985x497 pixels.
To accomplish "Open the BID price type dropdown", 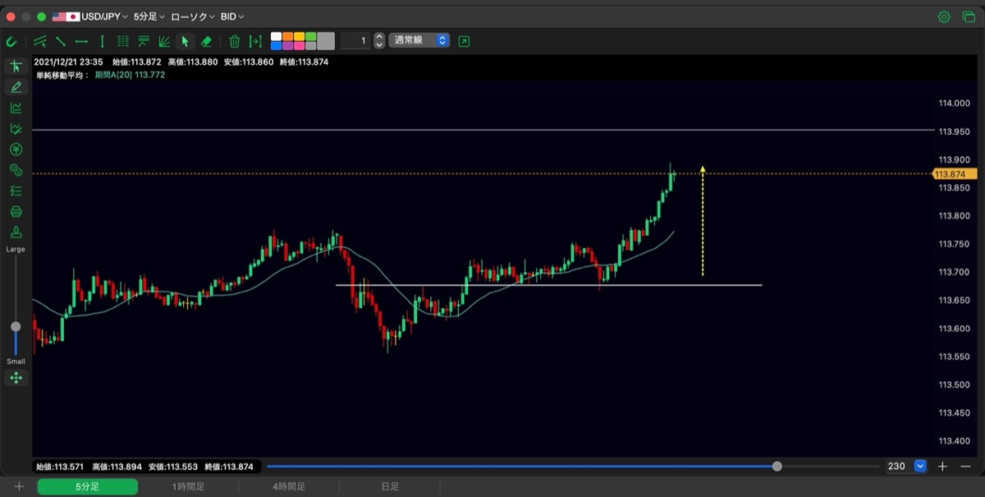I will tap(232, 16).
